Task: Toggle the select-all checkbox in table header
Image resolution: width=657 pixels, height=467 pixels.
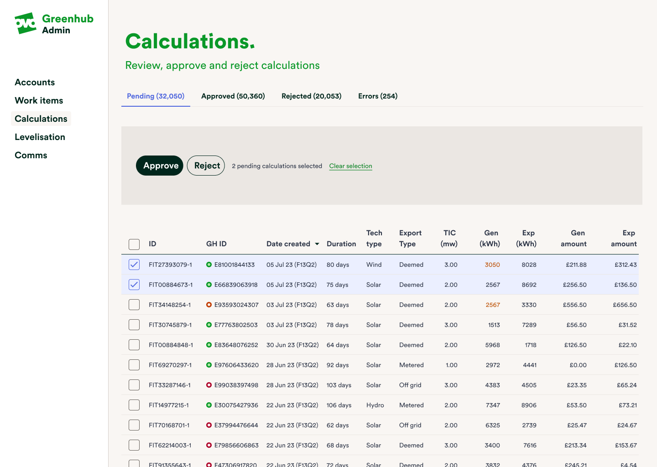Action: (x=134, y=244)
